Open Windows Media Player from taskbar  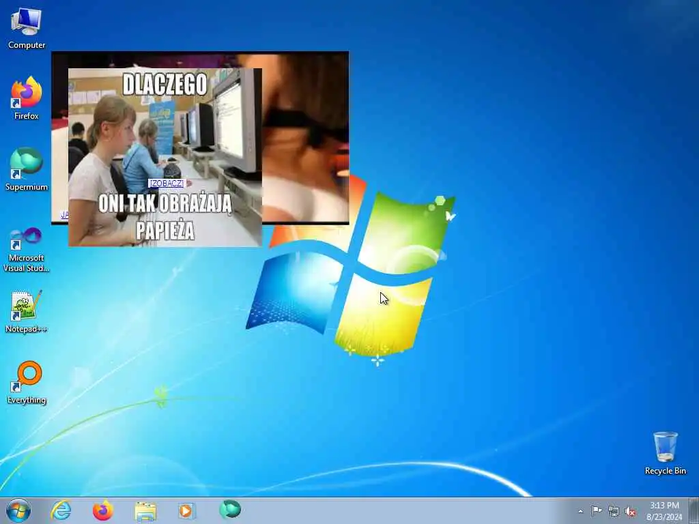coord(187,510)
